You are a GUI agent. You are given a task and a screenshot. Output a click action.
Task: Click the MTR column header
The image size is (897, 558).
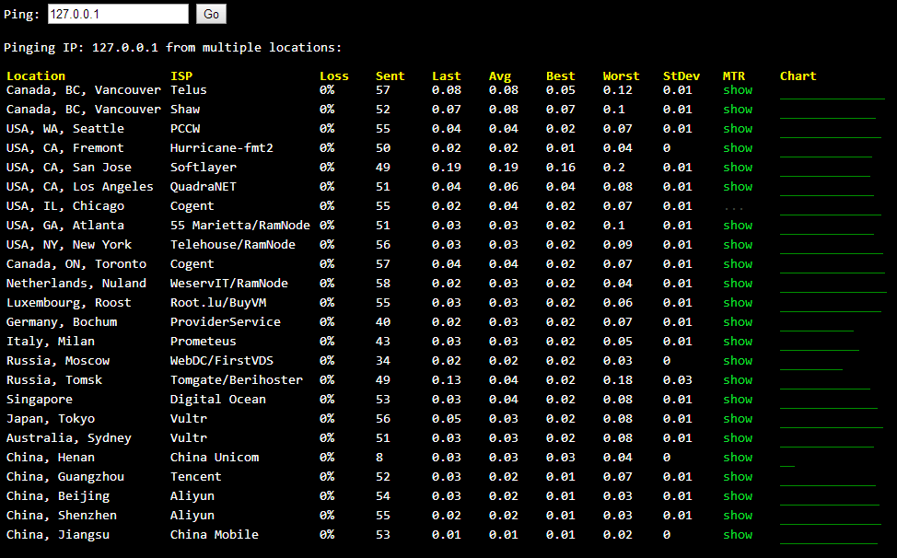pyautogui.click(x=734, y=76)
